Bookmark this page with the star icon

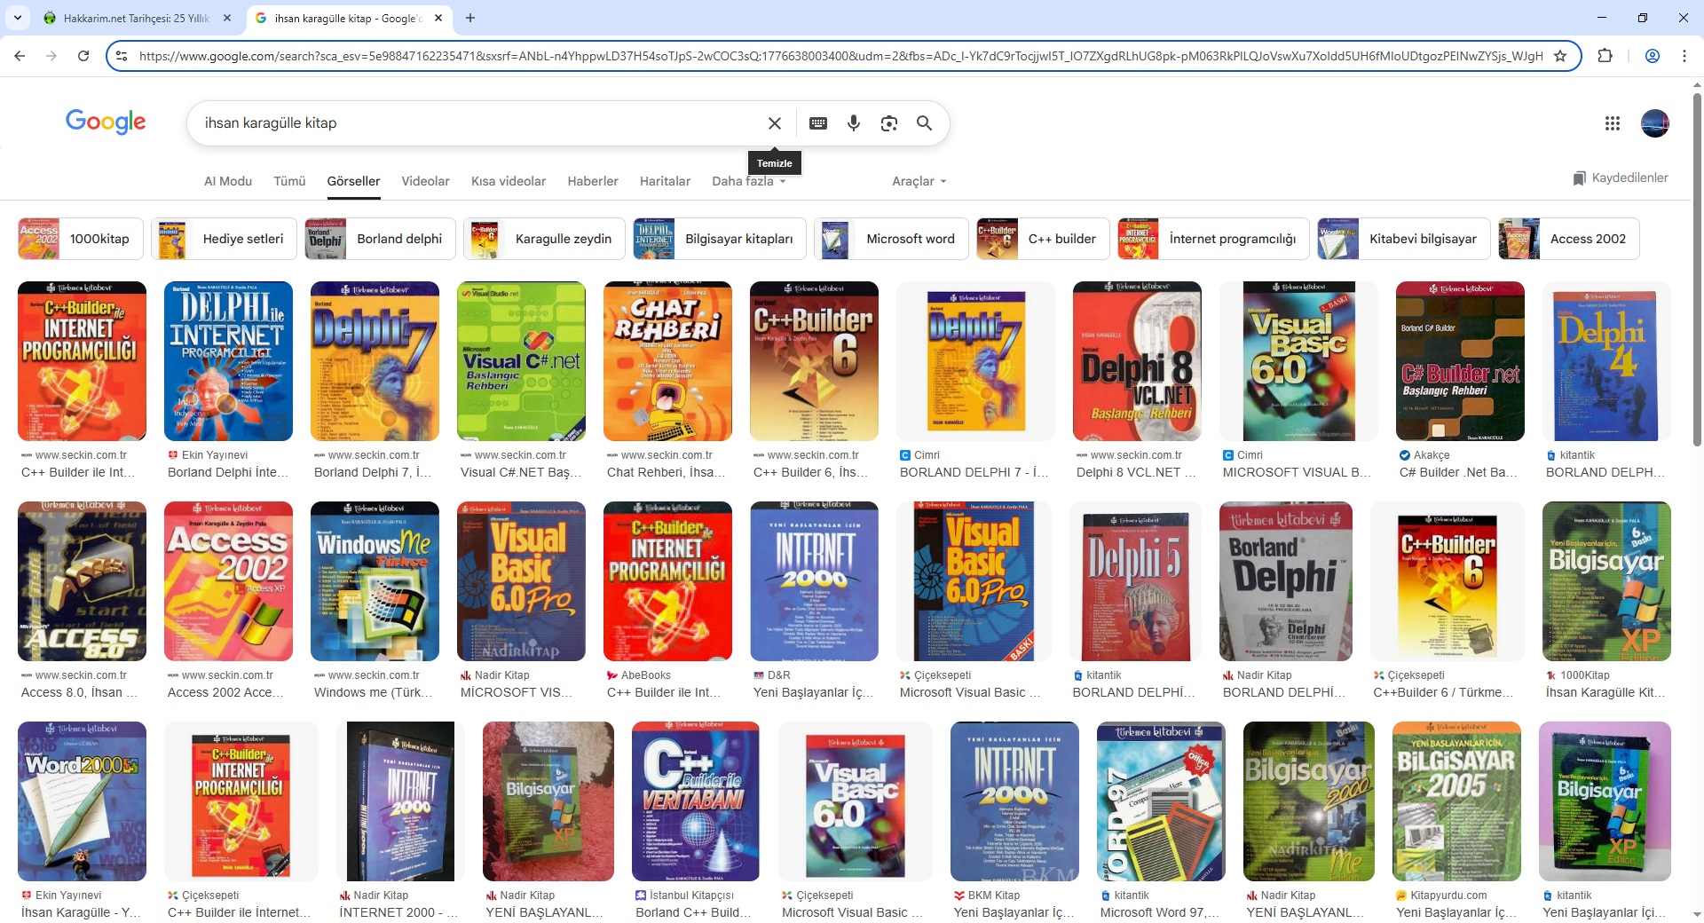tap(1560, 56)
